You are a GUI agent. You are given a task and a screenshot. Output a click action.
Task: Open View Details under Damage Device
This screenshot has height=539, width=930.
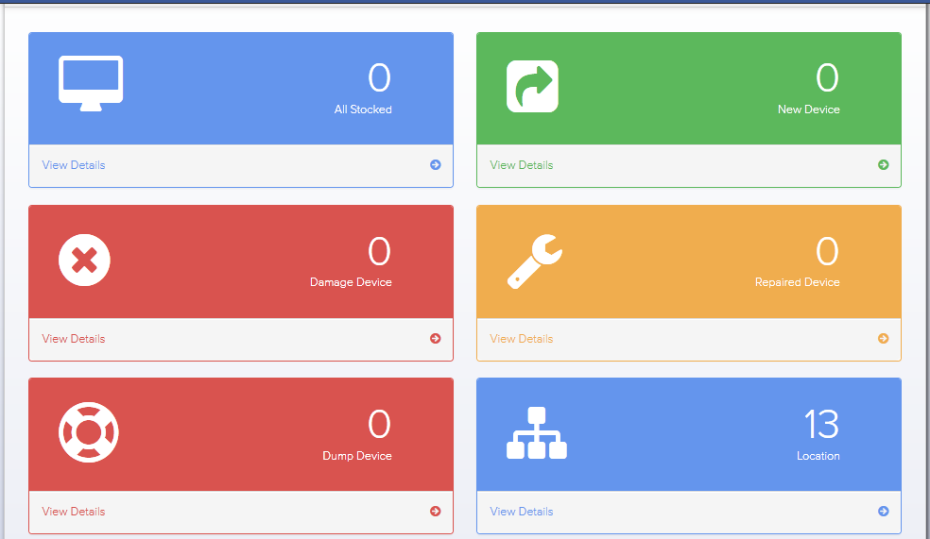click(74, 339)
